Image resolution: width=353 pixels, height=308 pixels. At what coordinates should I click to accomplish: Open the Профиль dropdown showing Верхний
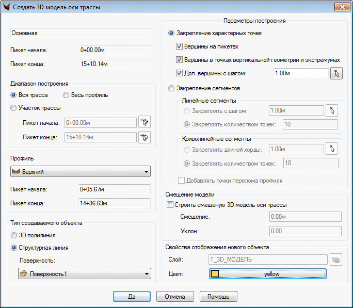(x=81, y=171)
